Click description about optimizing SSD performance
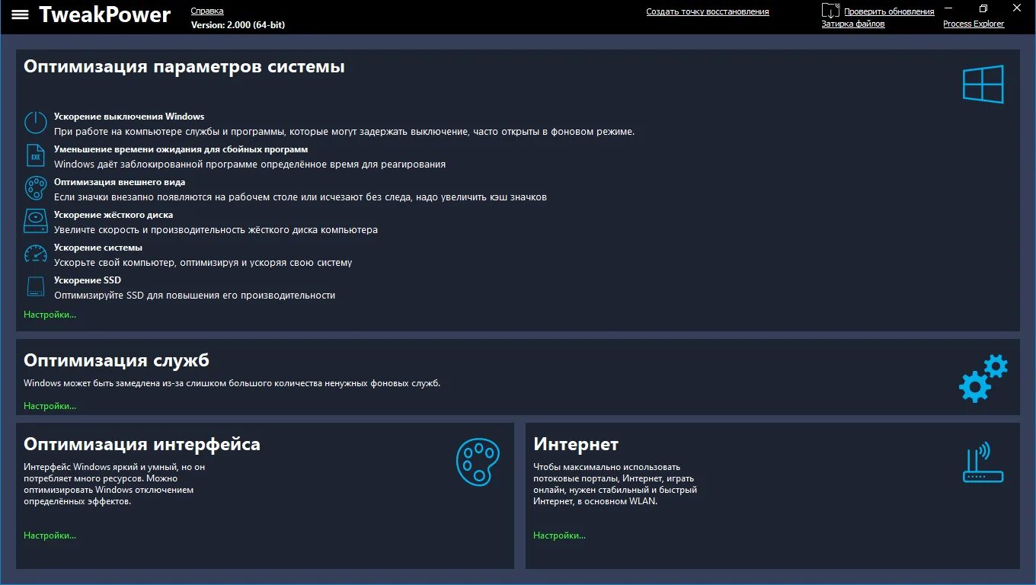 (x=195, y=295)
